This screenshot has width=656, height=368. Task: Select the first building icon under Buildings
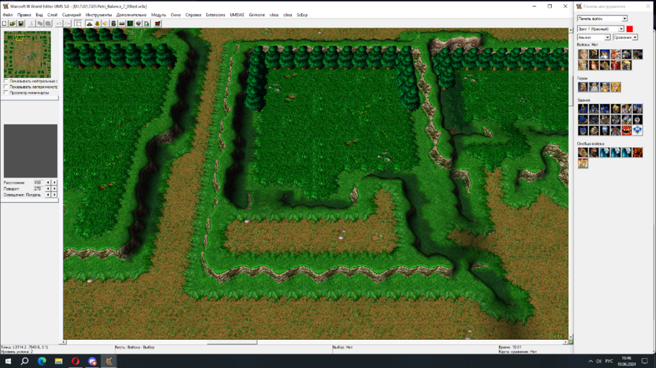(x=583, y=109)
